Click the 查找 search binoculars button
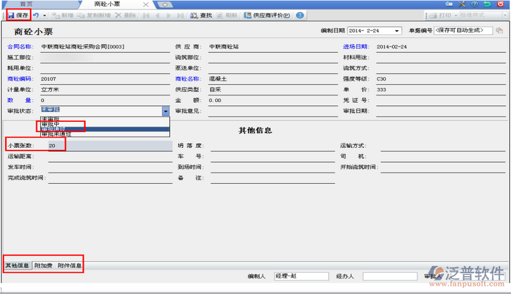 click(x=201, y=15)
